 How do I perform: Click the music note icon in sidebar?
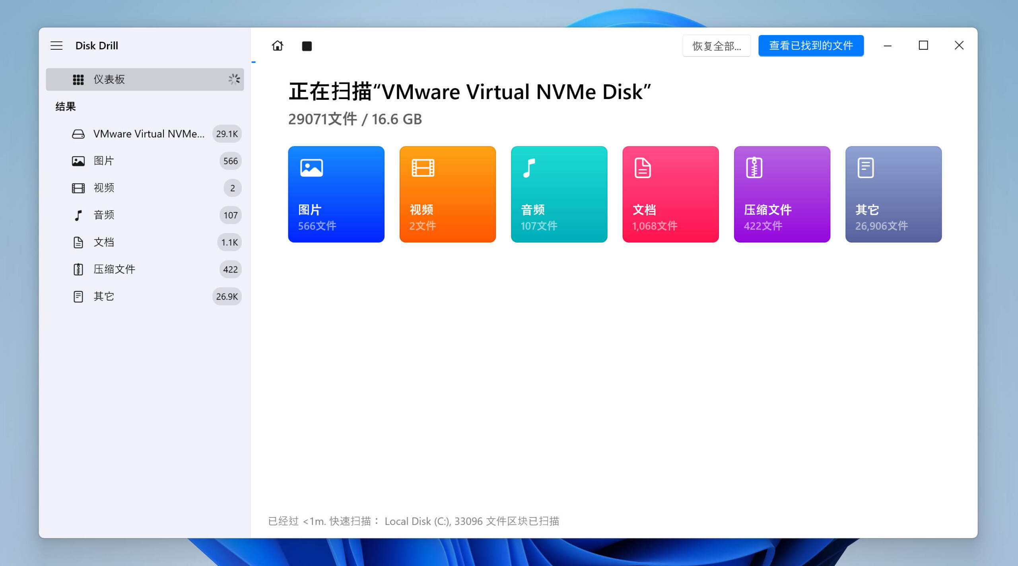78,216
